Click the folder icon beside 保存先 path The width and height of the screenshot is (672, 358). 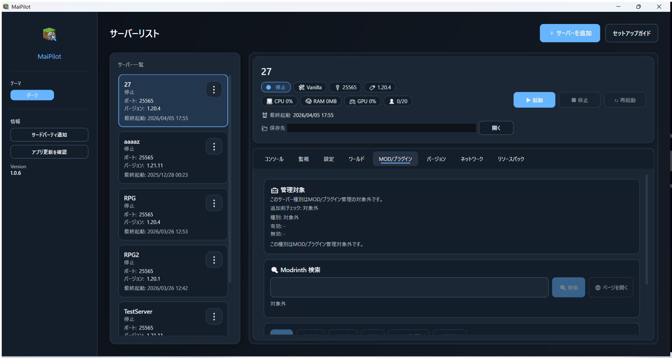pyautogui.click(x=264, y=128)
